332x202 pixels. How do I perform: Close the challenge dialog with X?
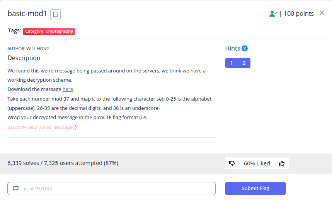[x=322, y=13]
